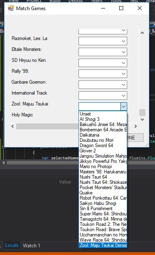
Task: Open the Debug menu in Visual Studio
Action: click(75, 1)
